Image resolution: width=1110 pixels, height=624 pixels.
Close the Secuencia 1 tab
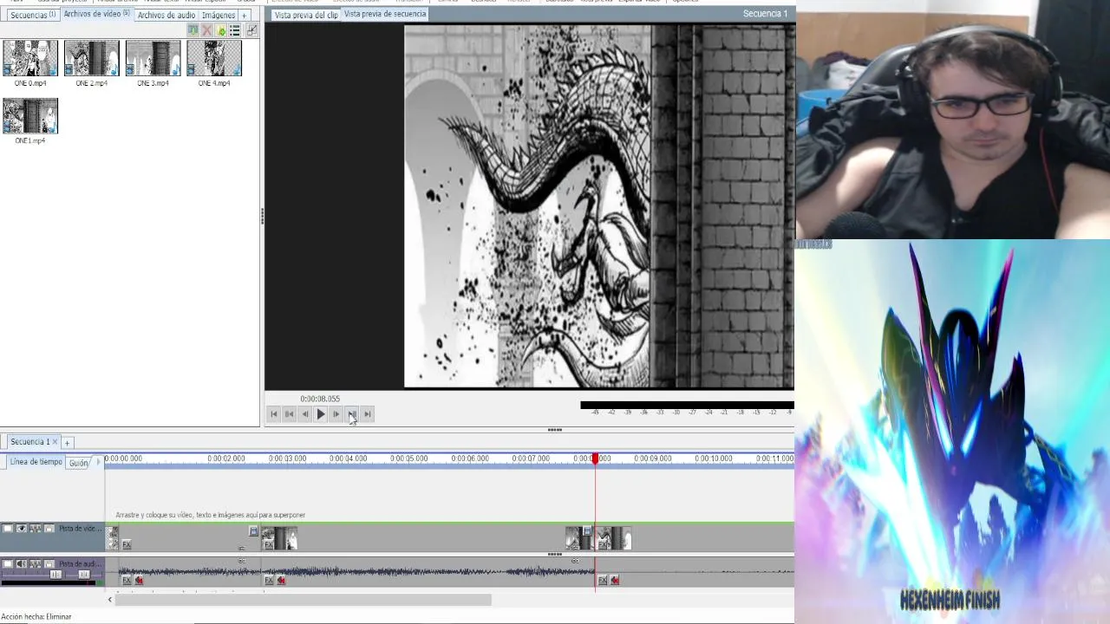click(x=55, y=442)
